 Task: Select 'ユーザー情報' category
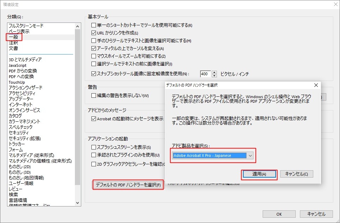click(21, 184)
